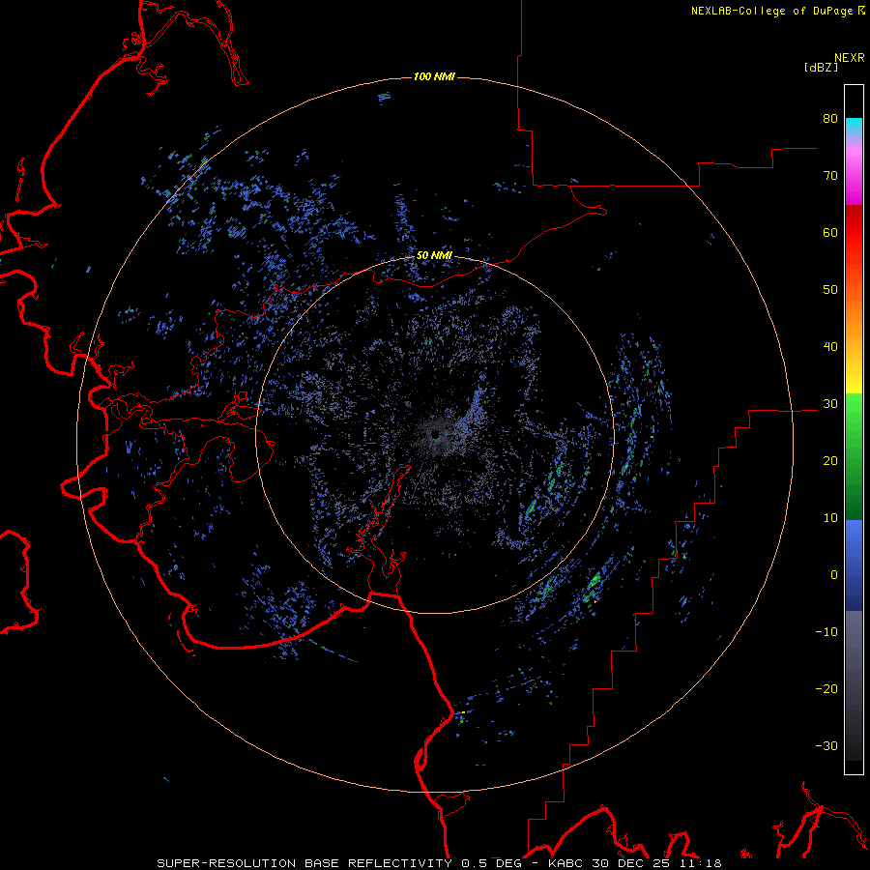The width and height of the screenshot is (870, 870).
Task: Click the 40 value on the dBZ scale
Action: coord(830,347)
